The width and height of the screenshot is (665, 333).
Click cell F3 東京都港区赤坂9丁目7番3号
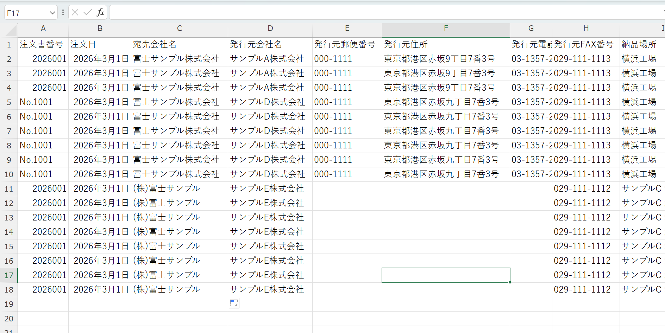(x=446, y=73)
